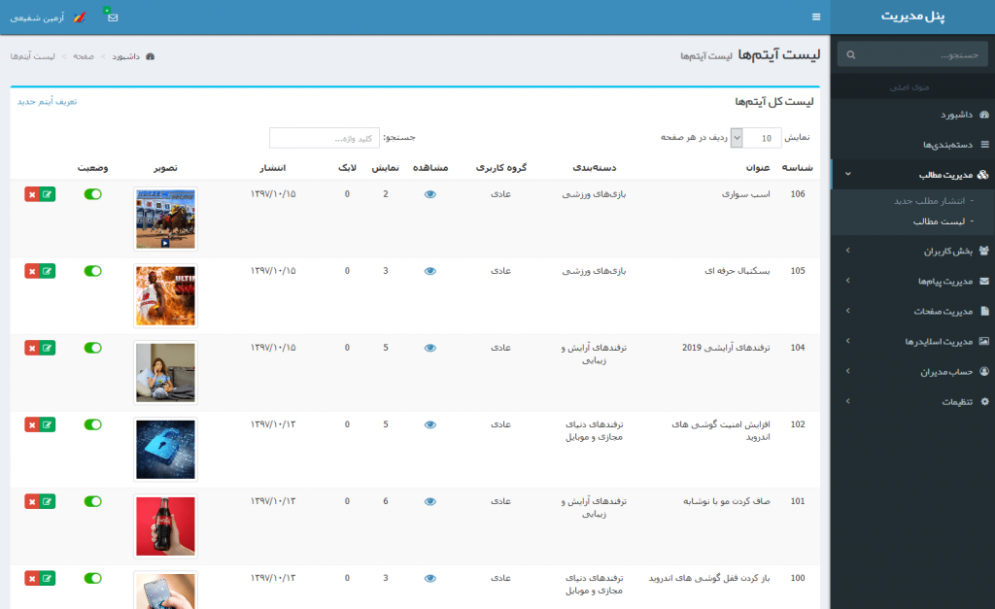This screenshot has height=609, width=995.
Task: Delete item 100 with red X icon
Action: pyautogui.click(x=32, y=578)
